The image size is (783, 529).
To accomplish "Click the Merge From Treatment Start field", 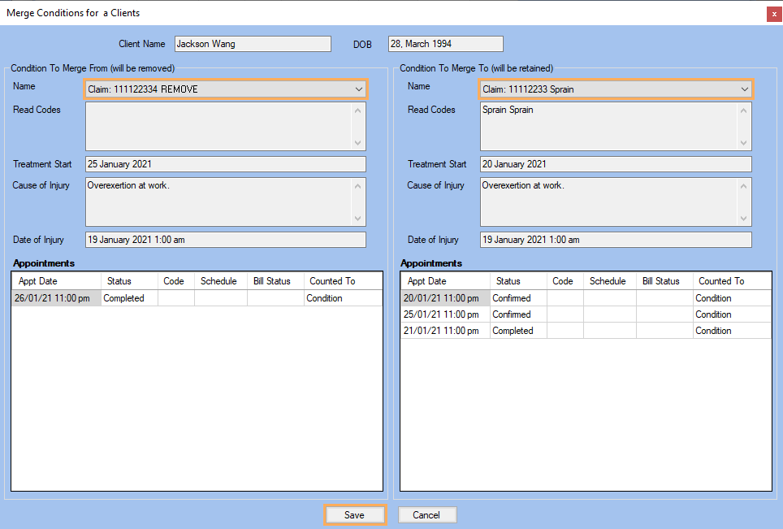I will [225, 164].
